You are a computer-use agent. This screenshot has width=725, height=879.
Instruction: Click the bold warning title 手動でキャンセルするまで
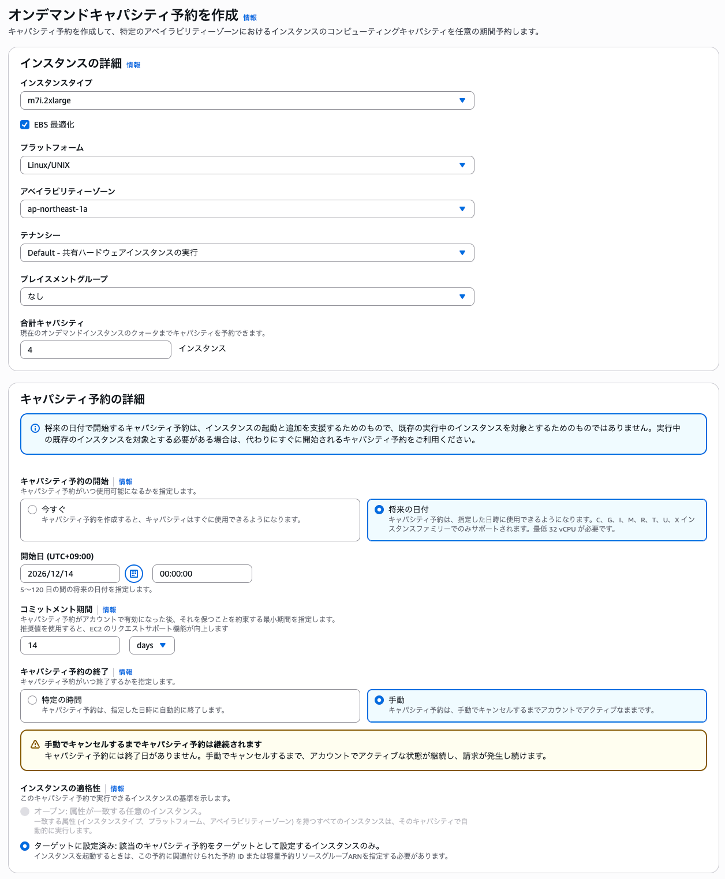pyautogui.click(x=153, y=745)
